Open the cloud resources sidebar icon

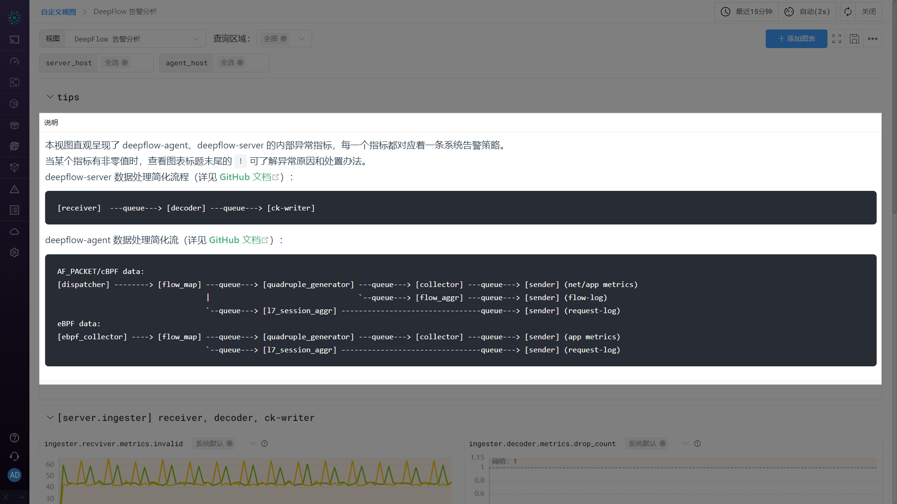14,231
